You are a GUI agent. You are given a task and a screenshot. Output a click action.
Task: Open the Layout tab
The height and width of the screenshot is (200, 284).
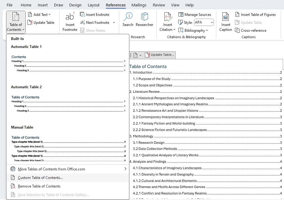point(94,5)
